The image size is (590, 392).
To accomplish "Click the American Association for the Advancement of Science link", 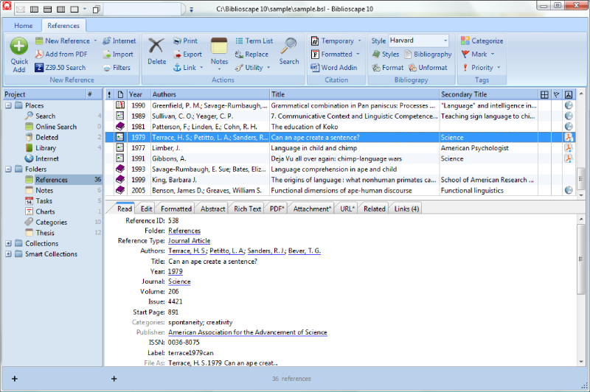I will point(248,332).
